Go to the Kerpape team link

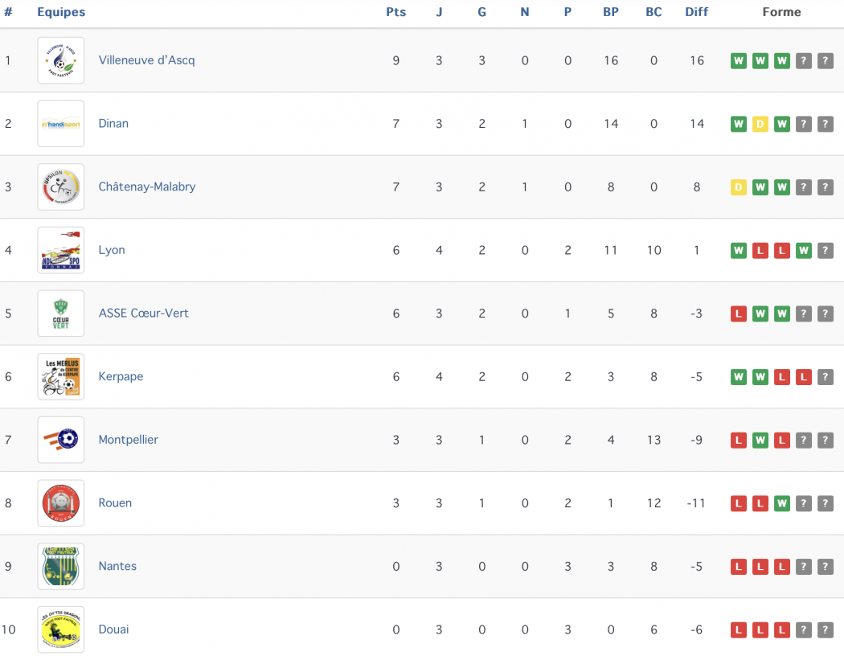(x=121, y=377)
